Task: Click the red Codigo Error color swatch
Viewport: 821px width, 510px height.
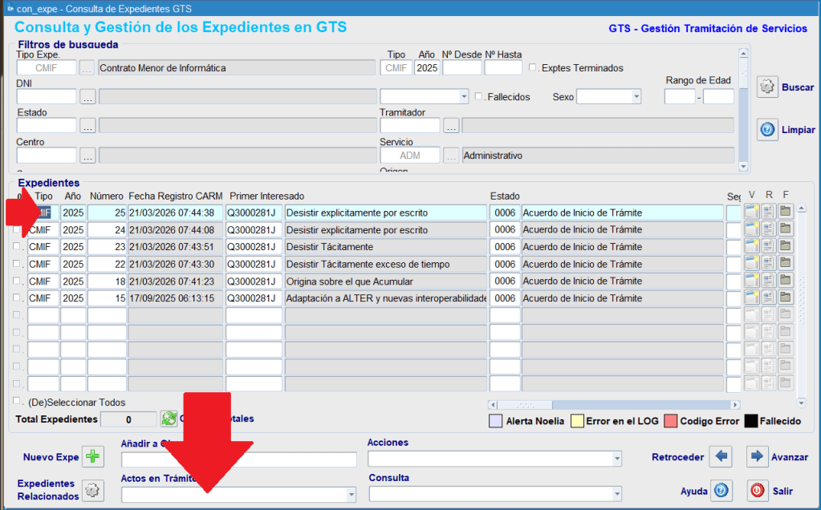Action: (670, 421)
